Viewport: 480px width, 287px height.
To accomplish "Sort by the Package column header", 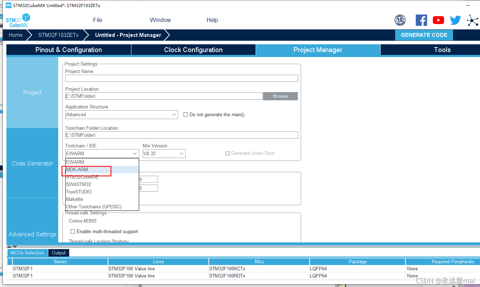I will point(358,261).
